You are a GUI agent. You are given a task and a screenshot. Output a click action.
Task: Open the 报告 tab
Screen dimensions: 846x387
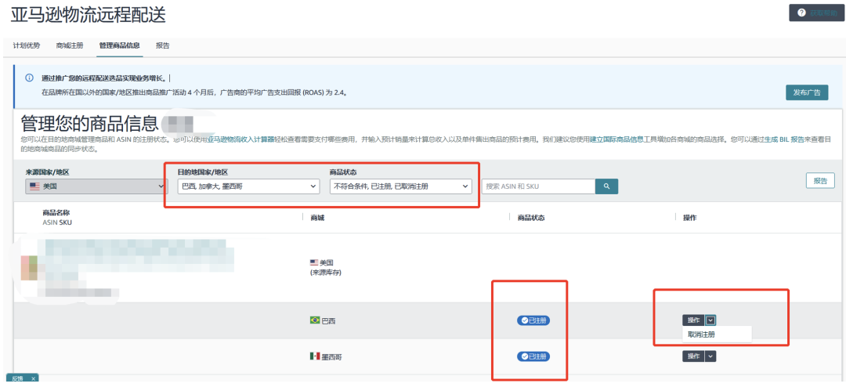click(x=162, y=46)
